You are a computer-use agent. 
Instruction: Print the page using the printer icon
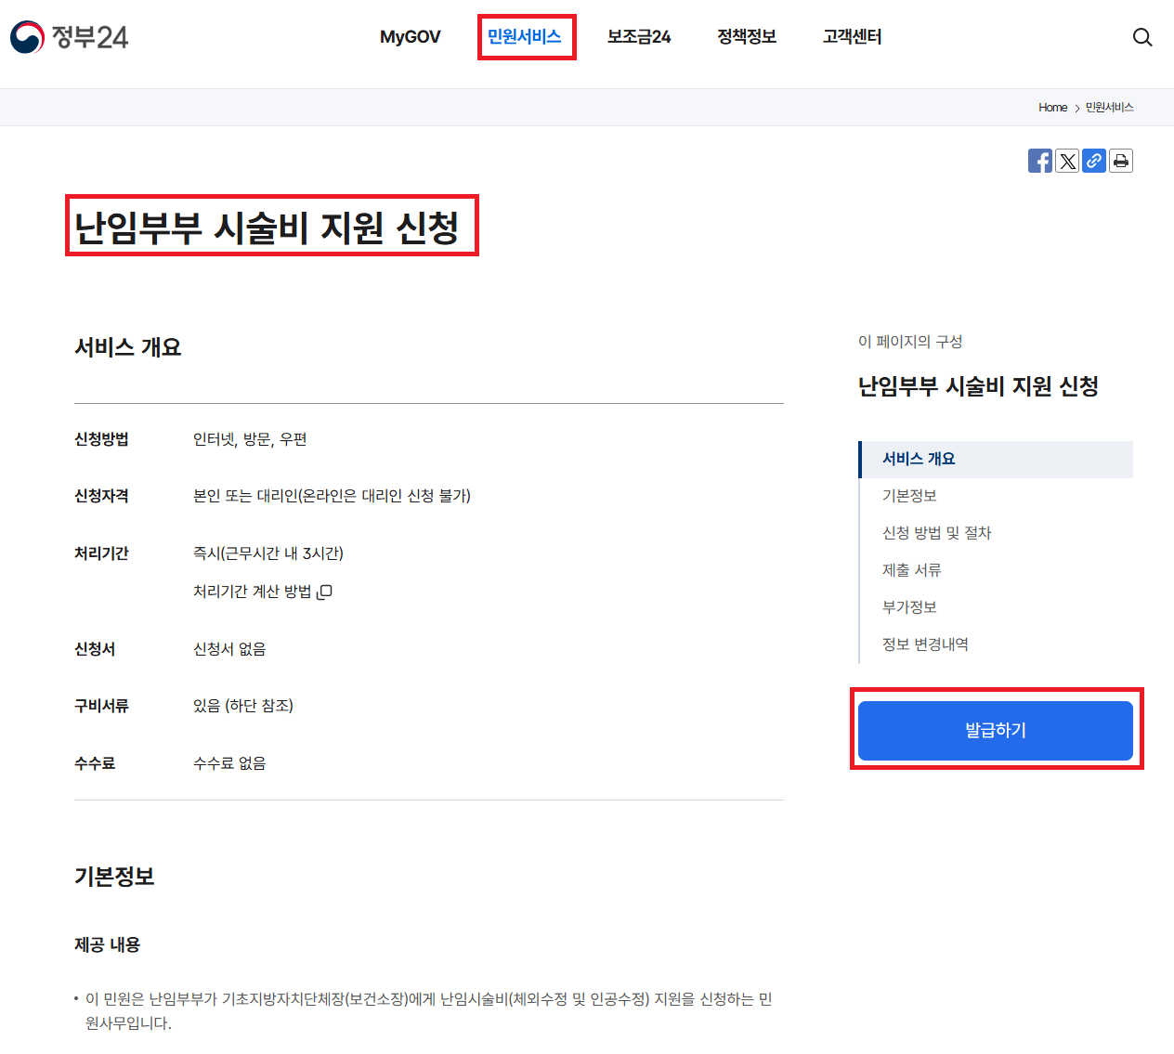click(1121, 160)
